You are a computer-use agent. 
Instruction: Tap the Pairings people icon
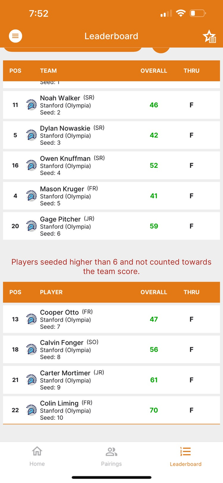pyautogui.click(x=111, y=452)
